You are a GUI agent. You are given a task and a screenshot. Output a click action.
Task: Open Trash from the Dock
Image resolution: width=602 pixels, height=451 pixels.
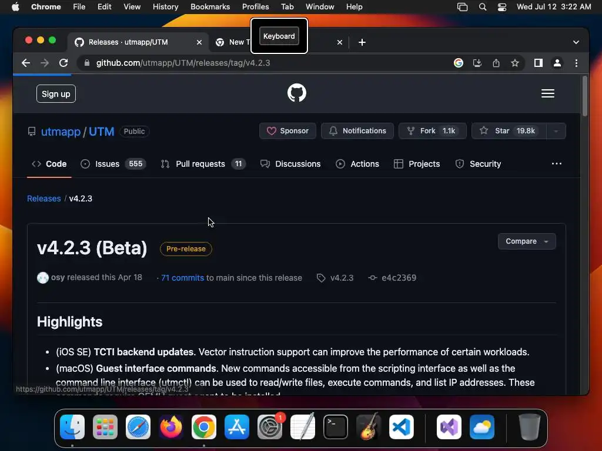tap(530, 427)
